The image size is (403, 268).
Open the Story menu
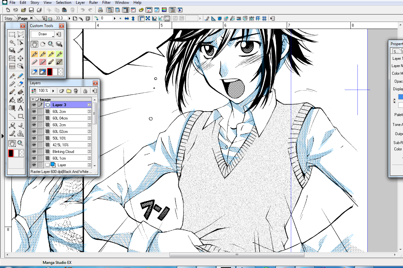coord(35,3)
